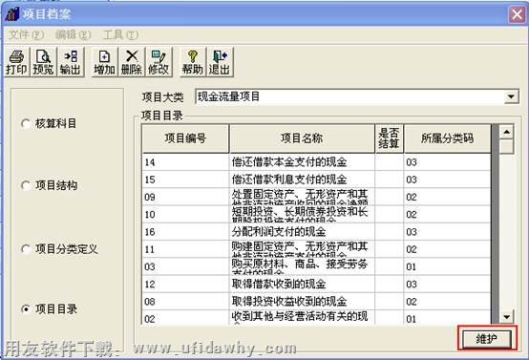This screenshot has width=529, height=360.
Task: Click the vertical scrollbar thumb
Action: 506,146
